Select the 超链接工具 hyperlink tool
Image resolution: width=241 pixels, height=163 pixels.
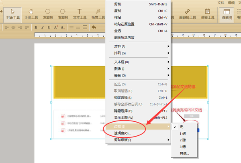(188, 14)
